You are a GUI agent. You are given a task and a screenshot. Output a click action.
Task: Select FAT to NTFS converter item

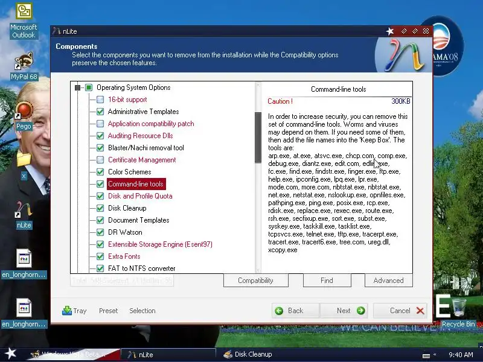tap(142, 268)
